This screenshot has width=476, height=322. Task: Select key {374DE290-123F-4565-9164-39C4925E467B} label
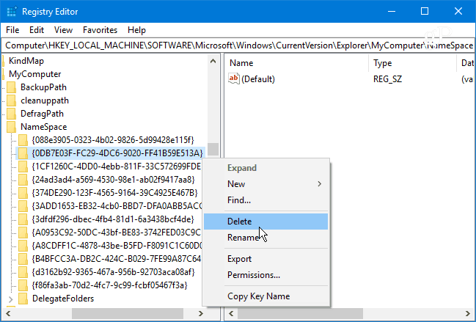point(114,193)
